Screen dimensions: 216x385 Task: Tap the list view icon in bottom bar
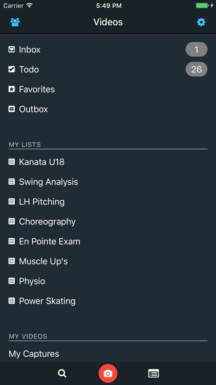tap(154, 374)
